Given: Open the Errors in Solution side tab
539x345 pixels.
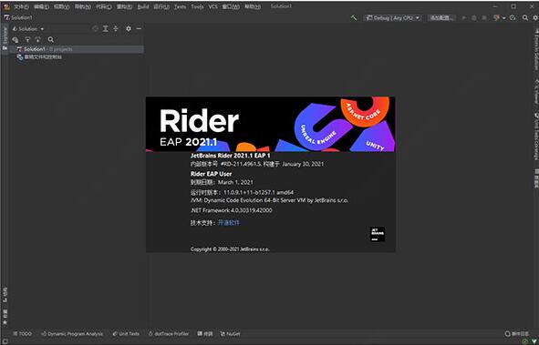Looking at the screenshot, I should (x=536, y=49).
